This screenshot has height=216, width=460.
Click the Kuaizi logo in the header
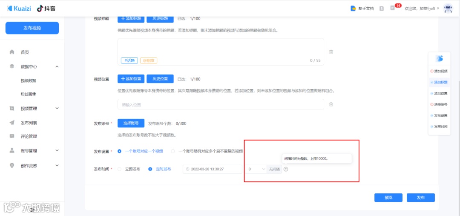(20, 9)
